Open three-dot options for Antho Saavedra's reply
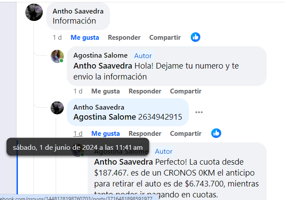The image size is (285, 200). (x=199, y=112)
